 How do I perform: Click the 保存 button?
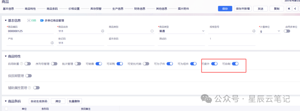[x=225, y=9]
